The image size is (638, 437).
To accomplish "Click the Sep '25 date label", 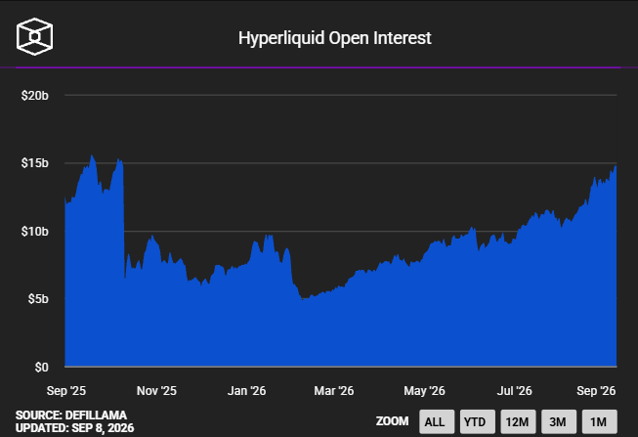I will tap(66, 391).
